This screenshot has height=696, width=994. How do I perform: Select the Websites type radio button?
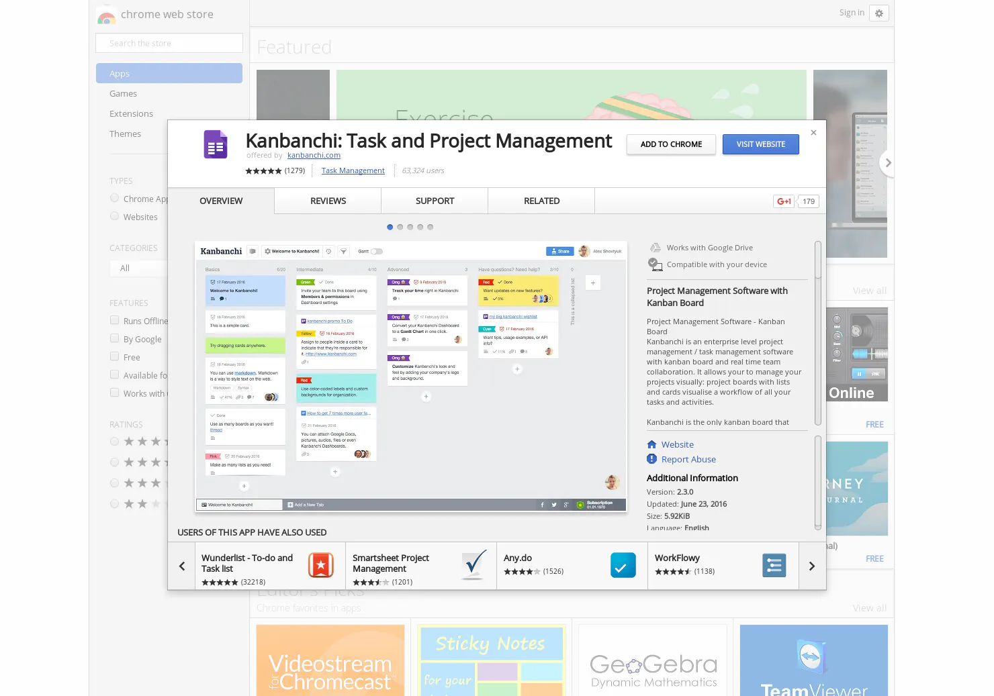[x=115, y=216]
